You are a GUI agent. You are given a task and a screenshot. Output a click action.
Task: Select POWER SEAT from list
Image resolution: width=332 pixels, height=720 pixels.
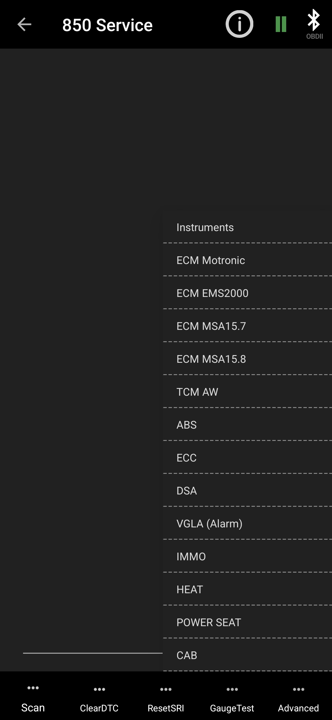pos(209,622)
